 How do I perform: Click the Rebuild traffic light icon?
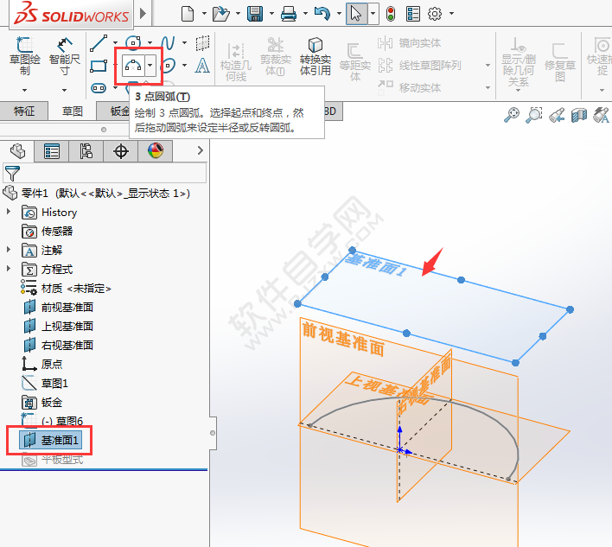391,14
